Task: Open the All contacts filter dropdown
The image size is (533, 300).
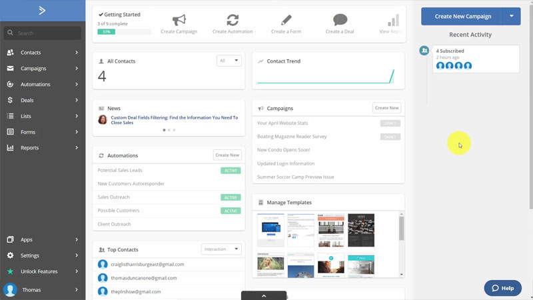Action: 229,61
